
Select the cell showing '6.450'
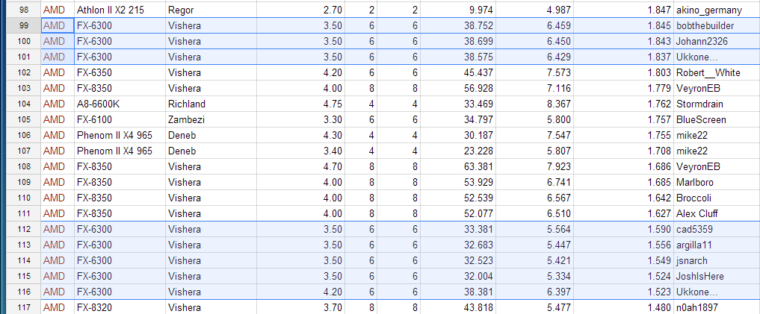(534, 41)
